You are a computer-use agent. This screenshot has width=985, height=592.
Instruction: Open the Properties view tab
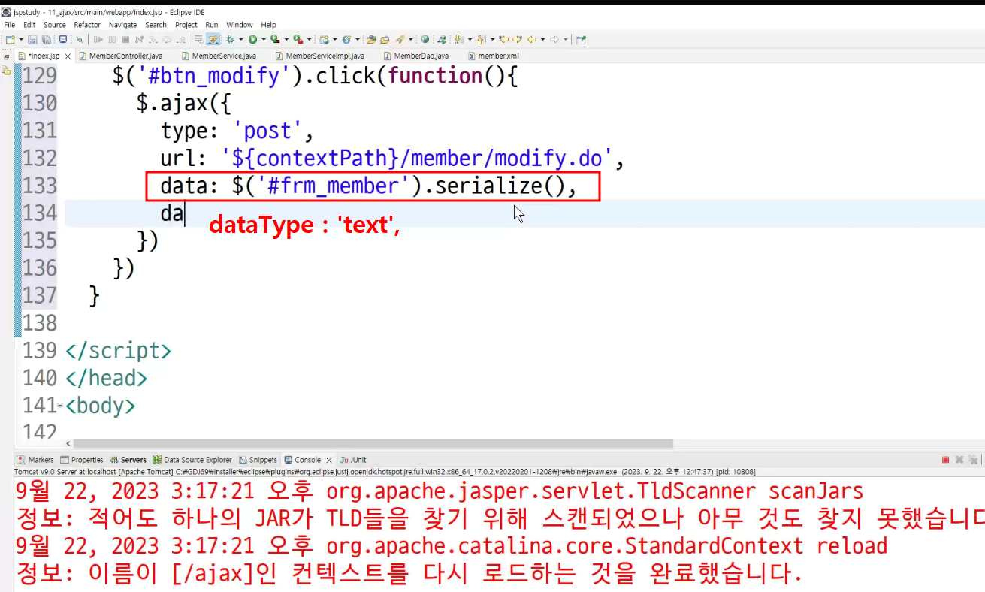tap(82, 460)
